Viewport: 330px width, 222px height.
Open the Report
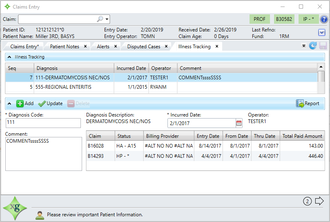pyautogui.click(x=308, y=103)
